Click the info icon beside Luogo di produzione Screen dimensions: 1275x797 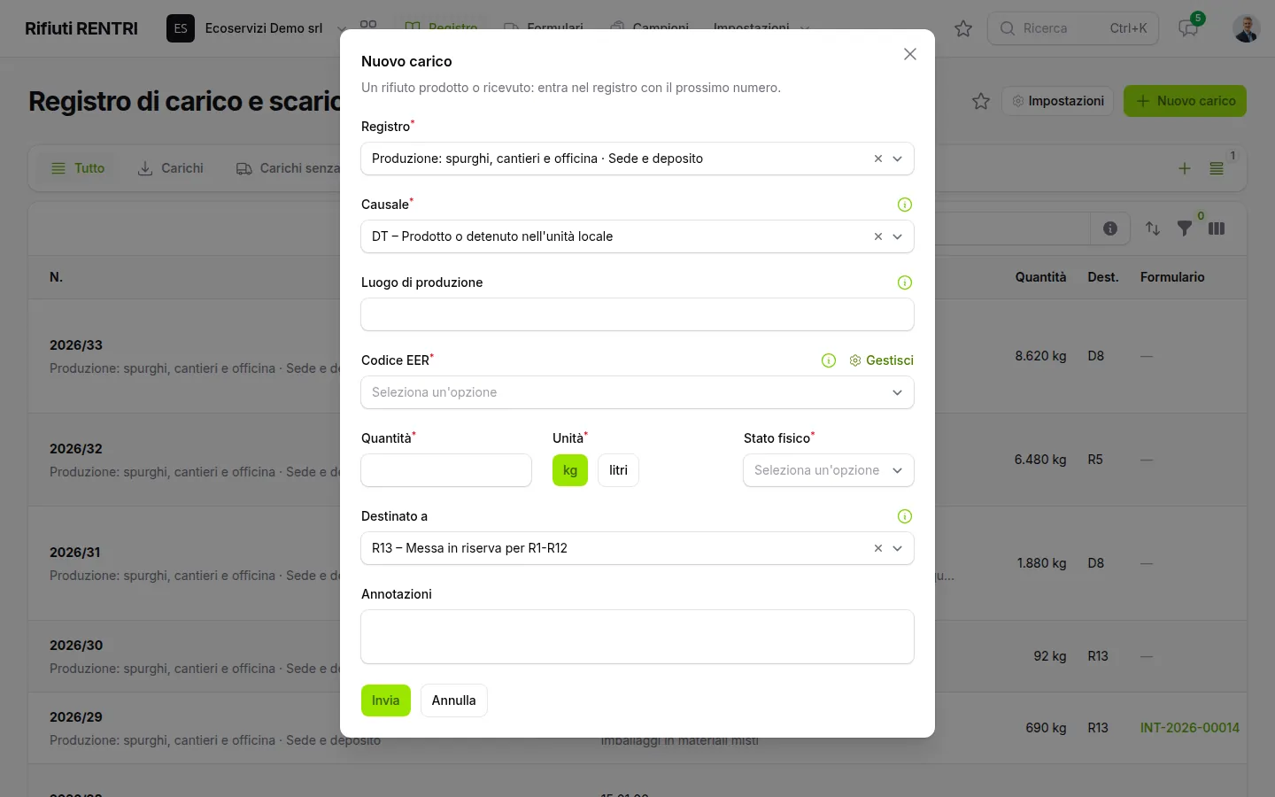tap(905, 282)
